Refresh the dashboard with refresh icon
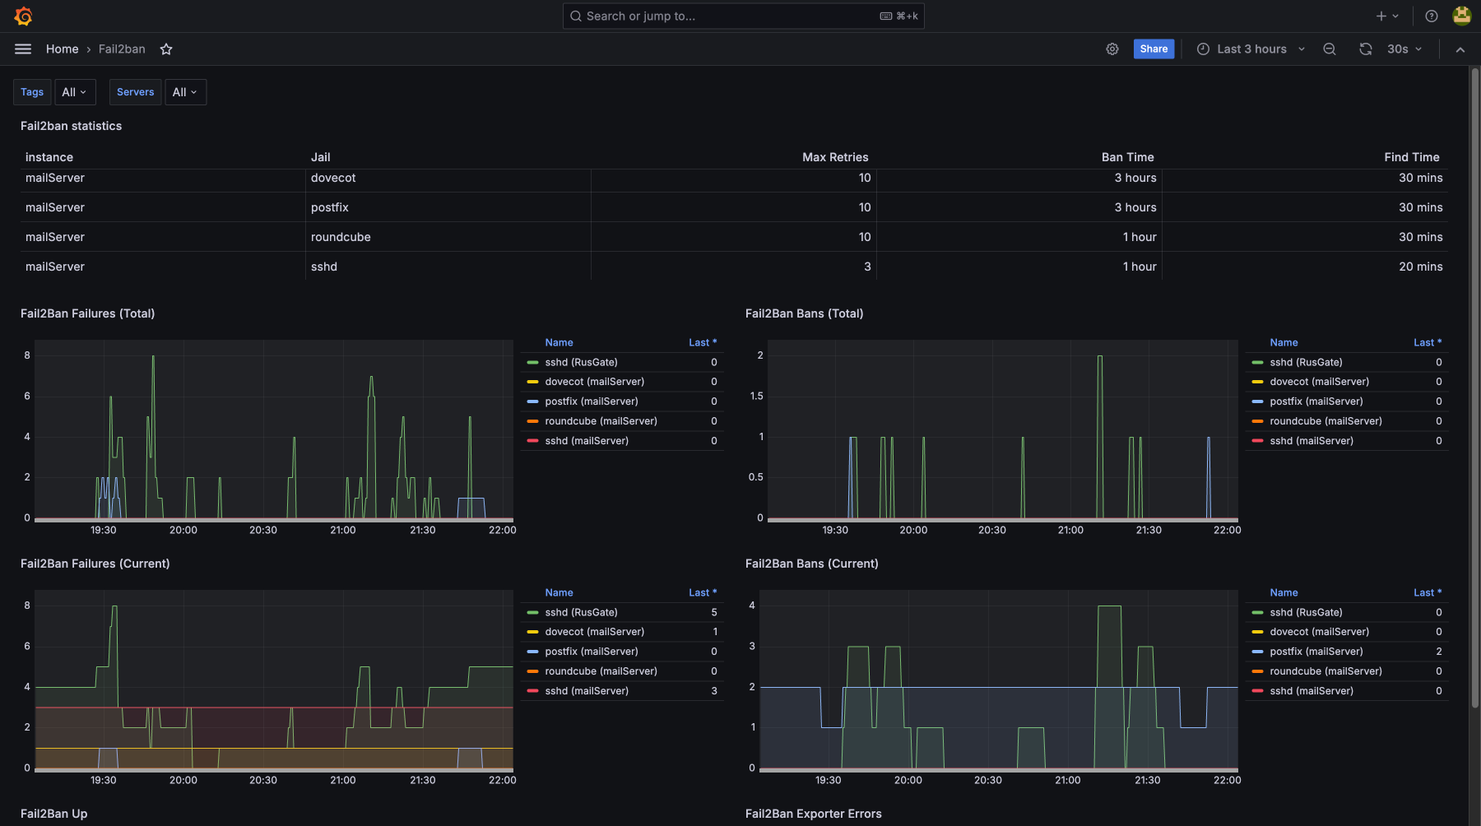Image resolution: width=1481 pixels, height=826 pixels. click(1366, 49)
